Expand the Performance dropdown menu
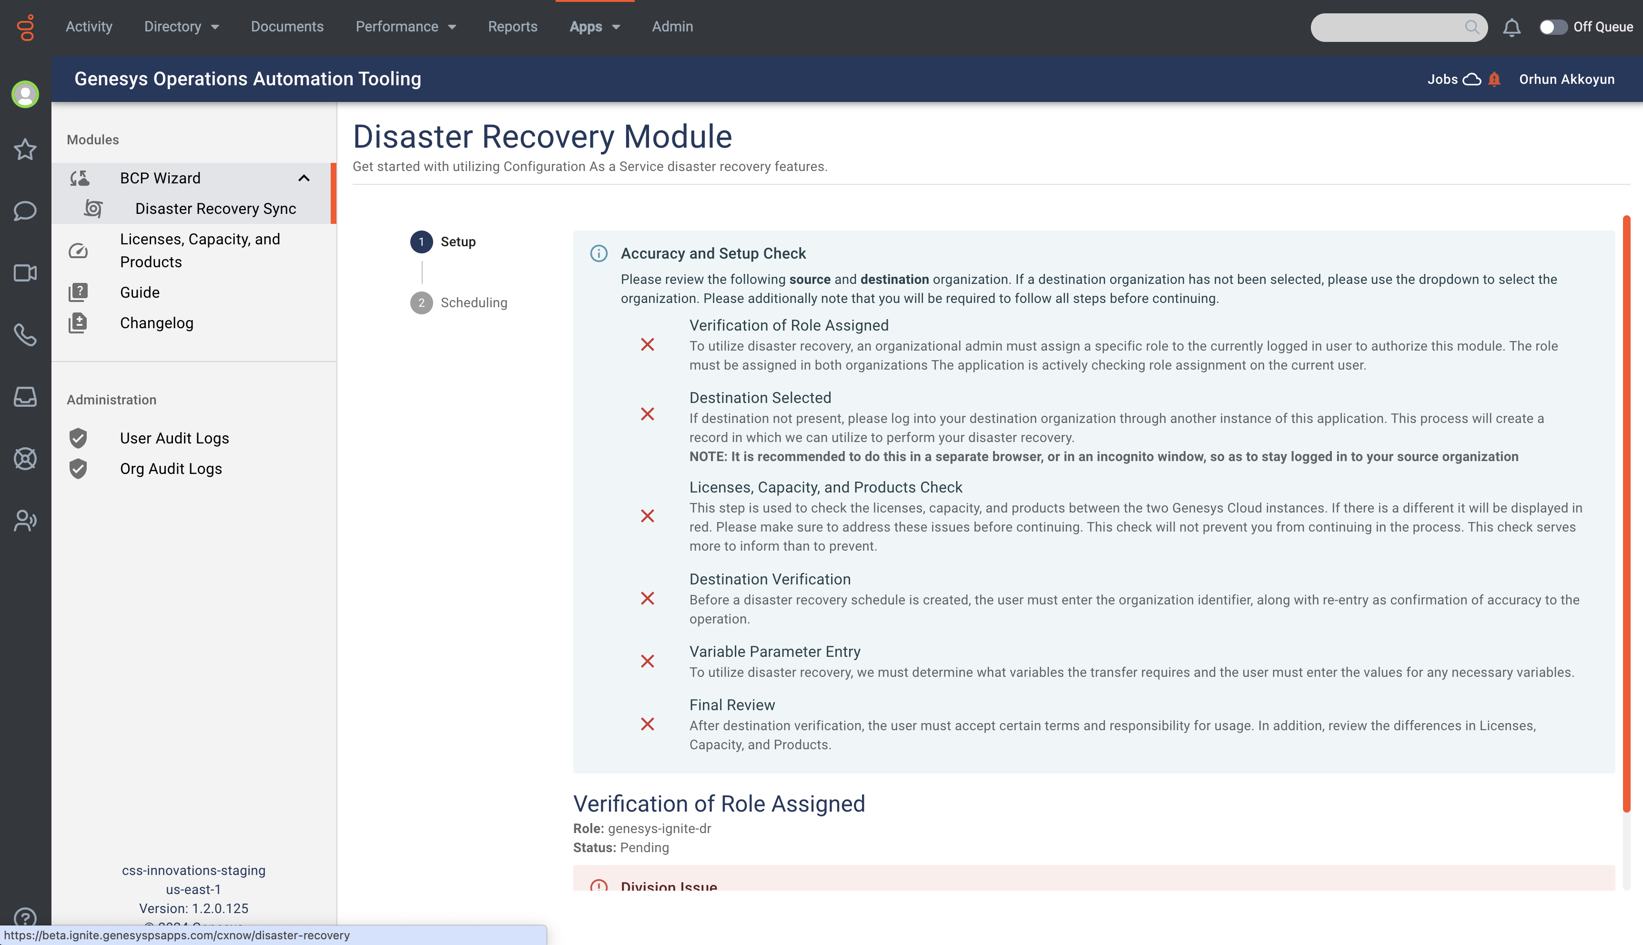 (406, 27)
